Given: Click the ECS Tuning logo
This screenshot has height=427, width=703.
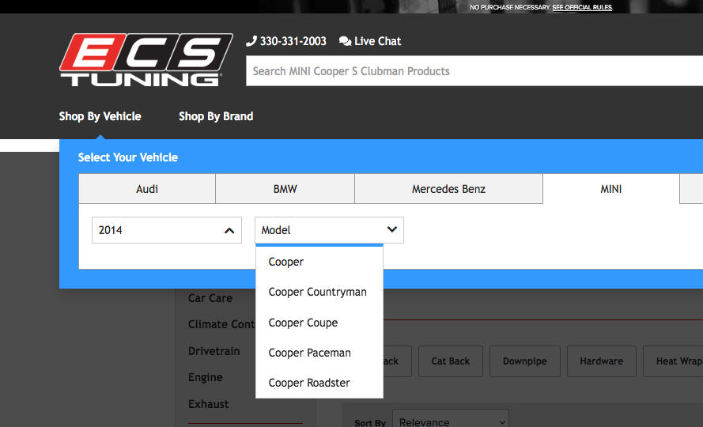Looking at the screenshot, I should [x=146, y=59].
